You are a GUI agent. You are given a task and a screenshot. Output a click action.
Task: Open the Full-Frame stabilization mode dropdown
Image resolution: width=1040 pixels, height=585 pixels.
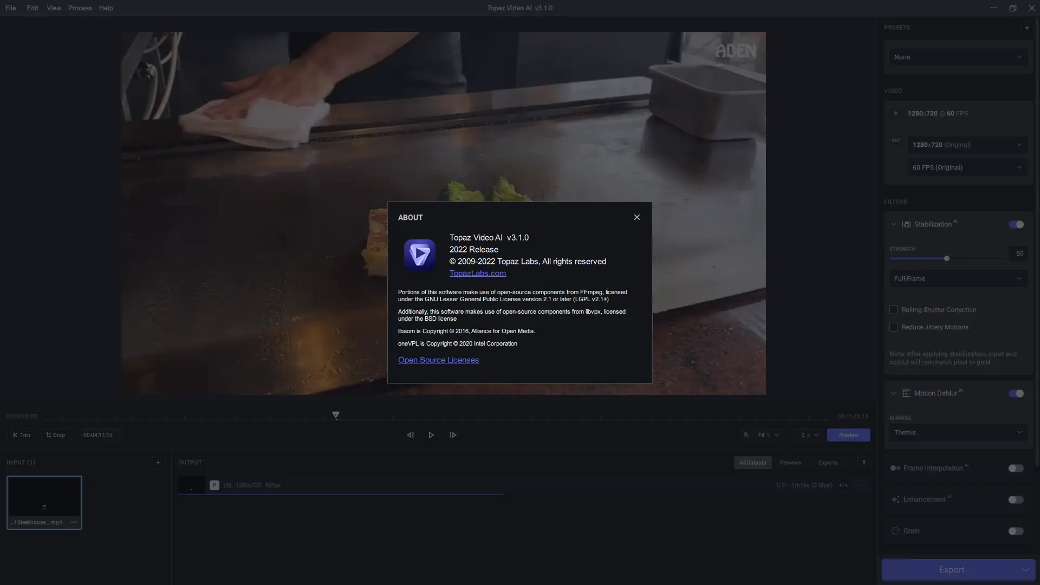point(958,278)
